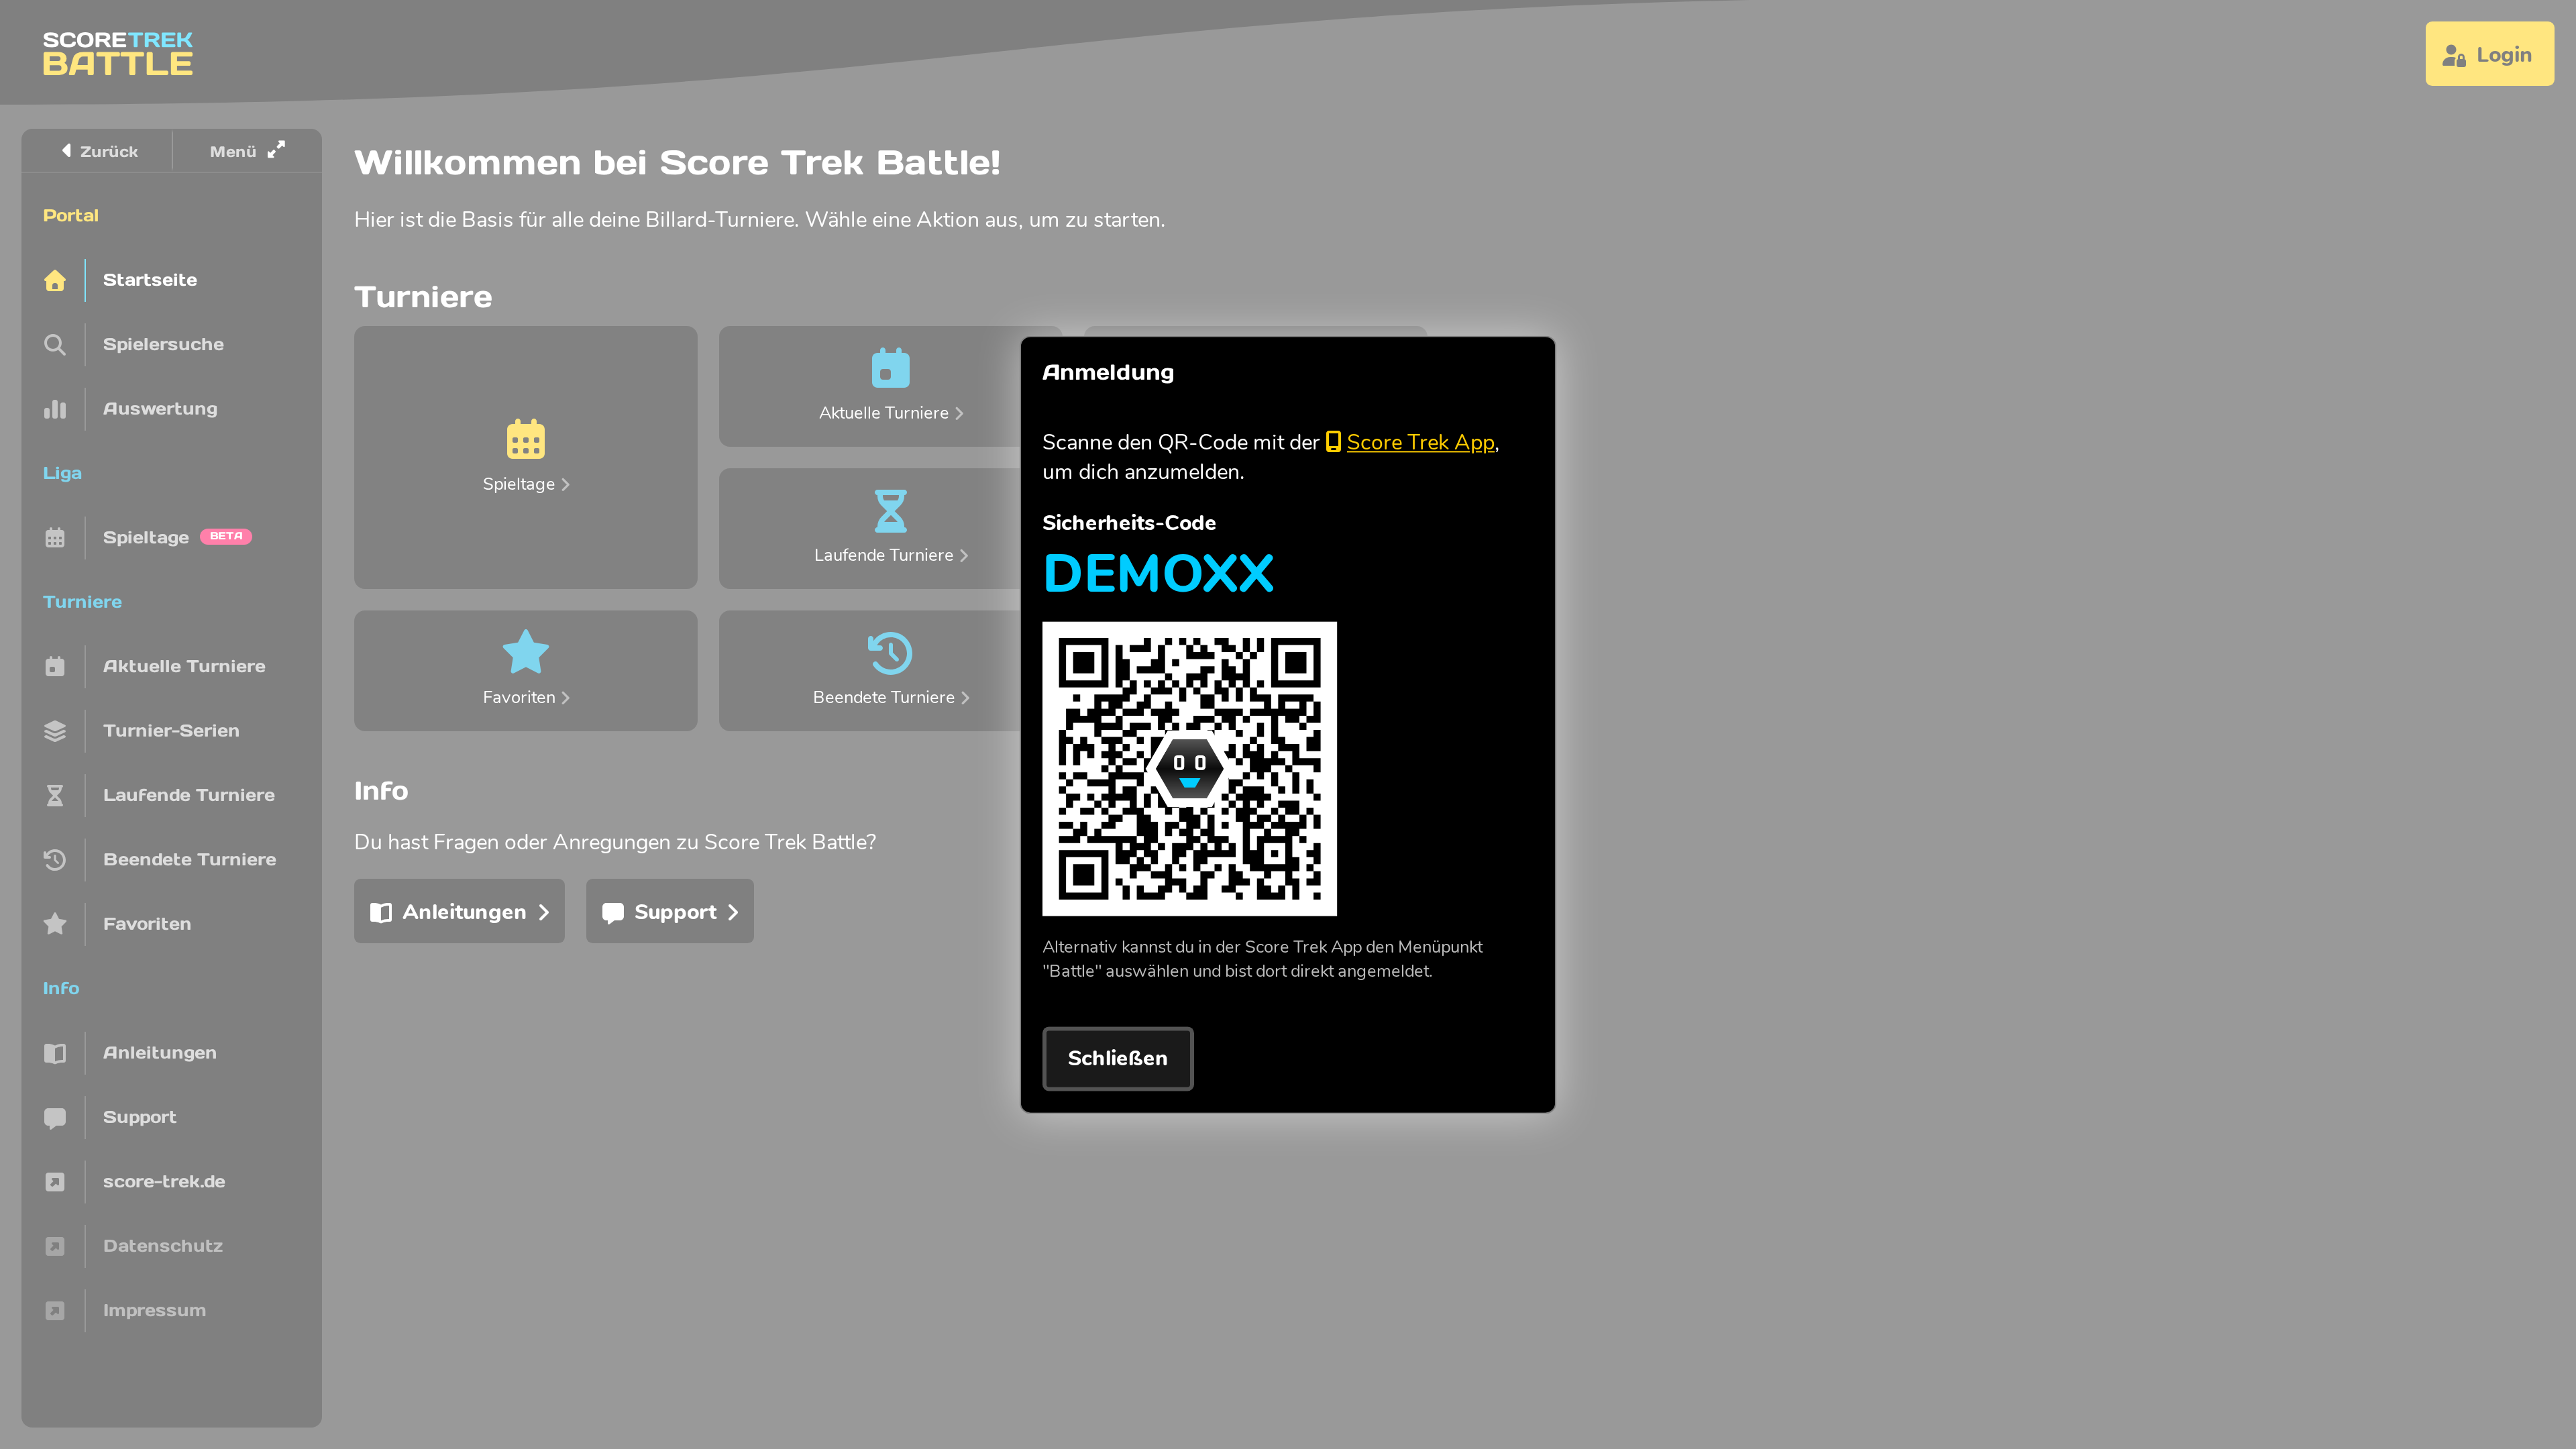Click the book icon beside sidebar Anleitungen

(55, 1053)
